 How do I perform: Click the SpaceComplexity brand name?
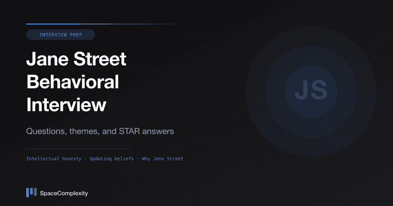pyautogui.click(x=64, y=193)
